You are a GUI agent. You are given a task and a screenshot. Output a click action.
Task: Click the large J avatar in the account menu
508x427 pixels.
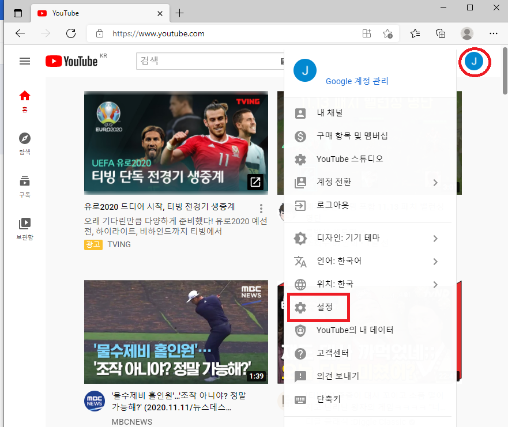tap(305, 70)
